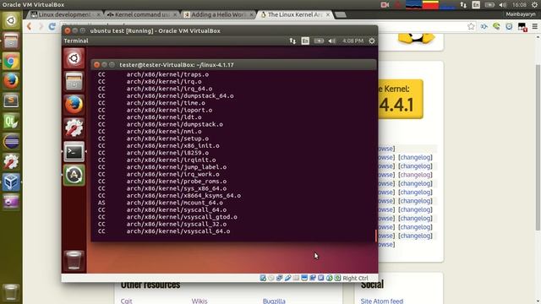541x304 pixels.
Task: Bookmark page with Chrome star icon
Action: 471,26
